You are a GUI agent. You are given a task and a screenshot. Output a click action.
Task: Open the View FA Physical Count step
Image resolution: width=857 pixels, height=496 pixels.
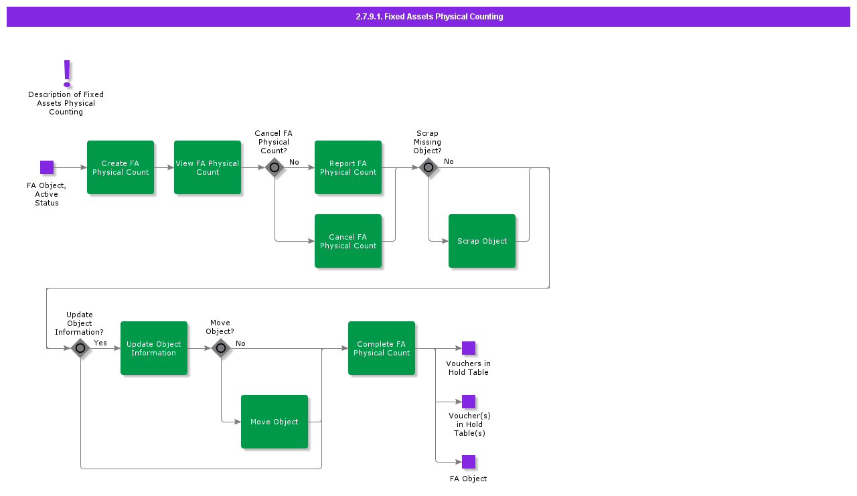pos(208,167)
